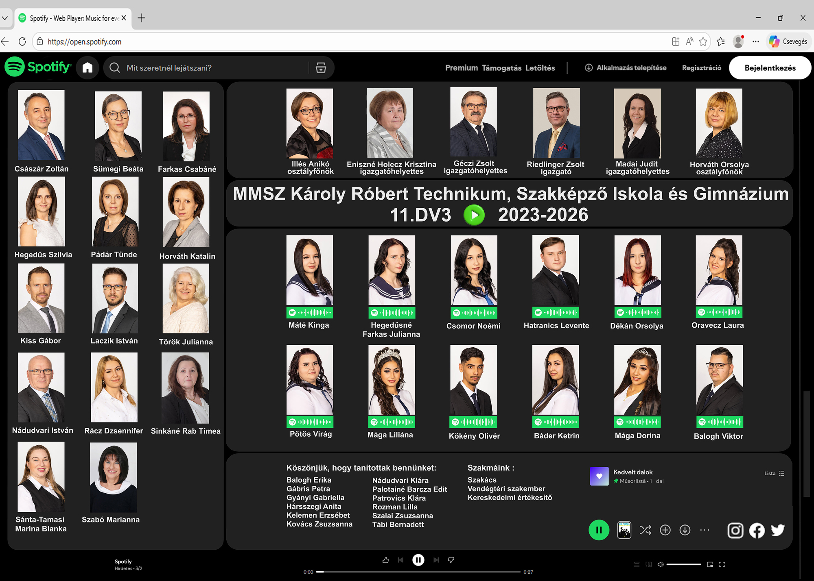Viewport: 814px width, 581px height.
Task: Mute the volume speaker icon
Action: click(661, 564)
